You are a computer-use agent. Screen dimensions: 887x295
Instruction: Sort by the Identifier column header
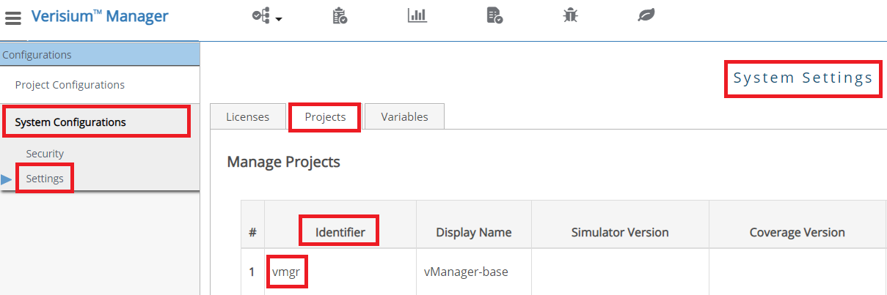[x=340, y=232]
